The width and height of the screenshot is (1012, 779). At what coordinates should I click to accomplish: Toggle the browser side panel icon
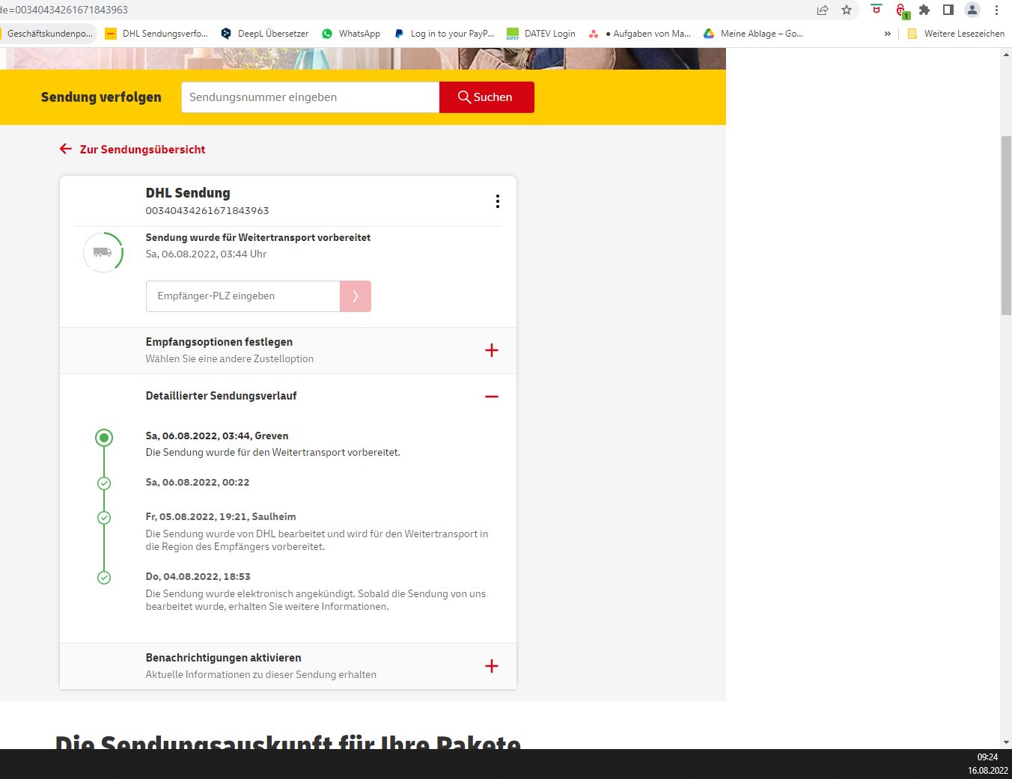948,10
